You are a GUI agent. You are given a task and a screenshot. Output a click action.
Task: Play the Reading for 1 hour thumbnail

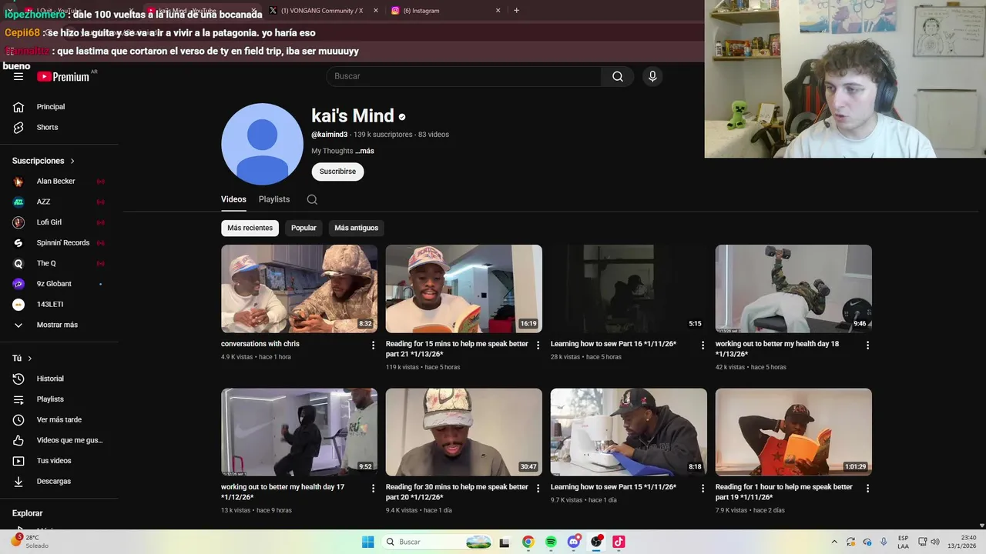(793, 432)
